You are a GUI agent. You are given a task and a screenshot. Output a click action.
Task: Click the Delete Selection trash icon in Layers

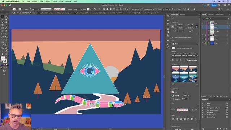point(227,96)
